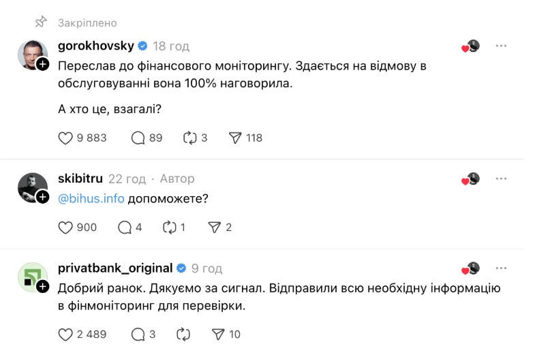The image size is (535, 357).
Task: Open more options for the privatbank_original comment
Action: 501,268
